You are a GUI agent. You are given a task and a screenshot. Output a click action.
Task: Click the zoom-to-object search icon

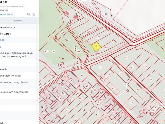pyautogui.click(x=29, y=14)
